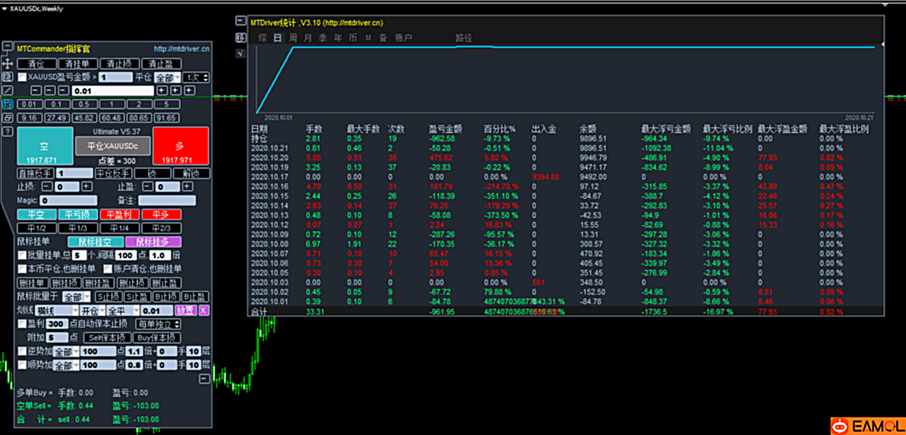
Task: Collapse the MTDriver statistics panel
Action: click(240, 21)
